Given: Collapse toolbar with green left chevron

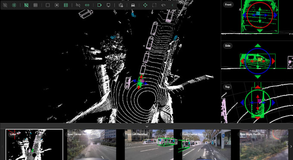Looking at the screenshot, I should click(x=172, y=5).
